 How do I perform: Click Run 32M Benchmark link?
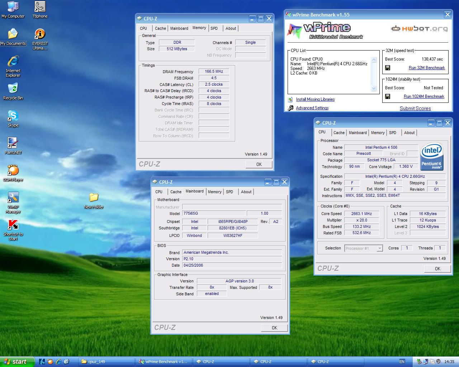pos(427,68)
